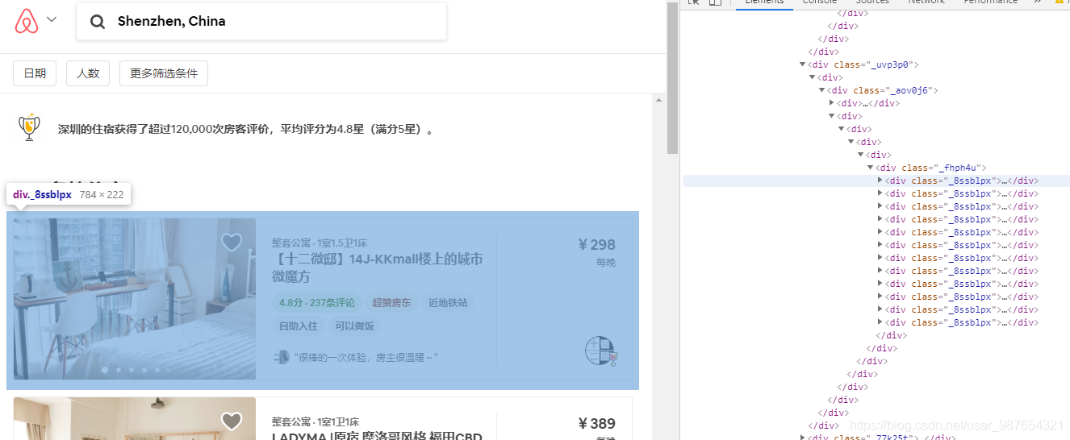Click the Airbnb logo

pyautogui.click(x=27, y=21)
